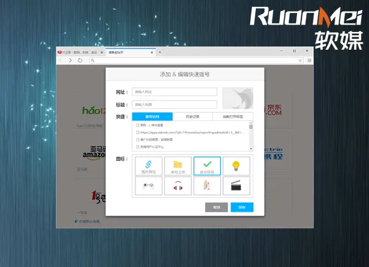Select the game controller icon tile
Viewport: 369px width, 267px height.
coord(149,186)
